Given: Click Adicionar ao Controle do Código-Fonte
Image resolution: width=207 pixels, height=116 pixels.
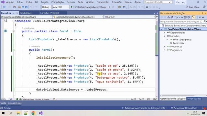Looking at the screenshot, I should coord(145,108).
